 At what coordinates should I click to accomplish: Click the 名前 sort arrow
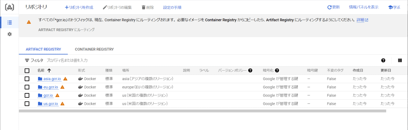coord(49,71)
